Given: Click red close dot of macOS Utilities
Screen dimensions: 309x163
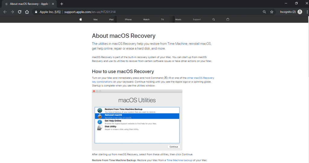Looking at the screenshot, I should click(94, 91).
